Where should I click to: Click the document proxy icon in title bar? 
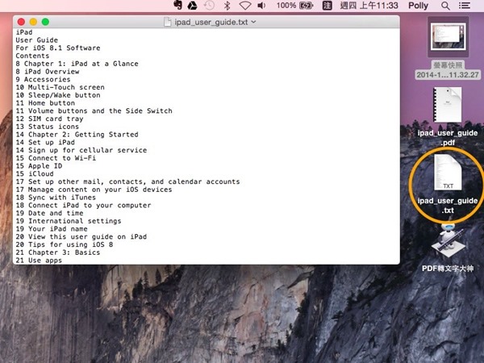tap(167, 22)
